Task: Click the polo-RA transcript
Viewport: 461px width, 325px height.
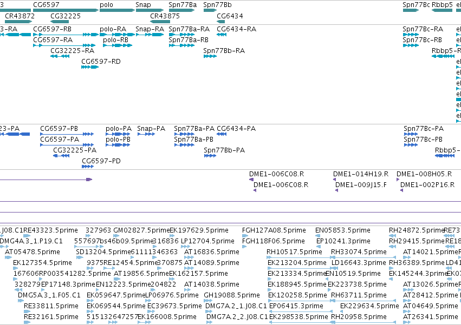Action: click(118, 35)
